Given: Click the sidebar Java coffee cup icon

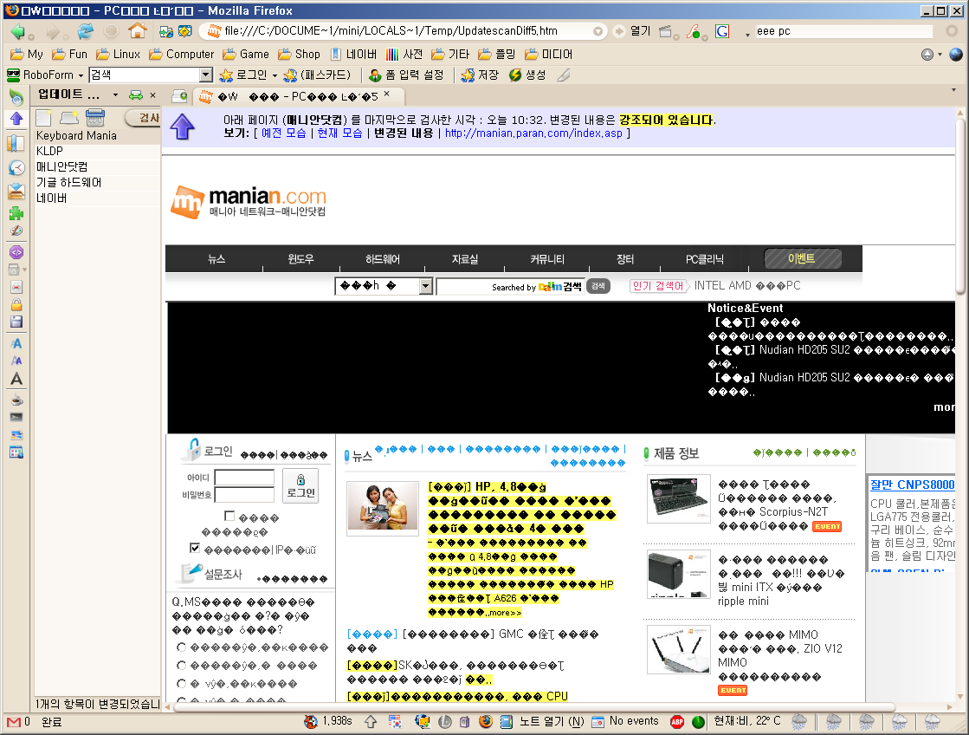Looking at the screenshot, I should 16,400.
